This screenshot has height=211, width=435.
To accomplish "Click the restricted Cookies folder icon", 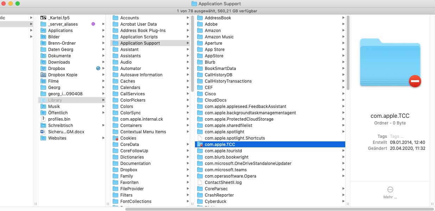I will click(115, 138).
